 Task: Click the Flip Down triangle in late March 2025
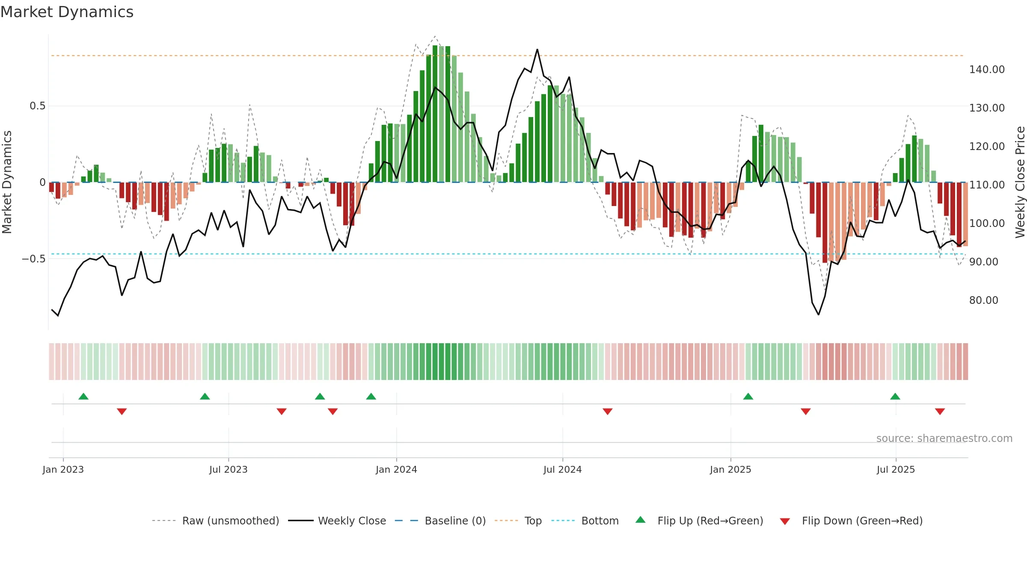pyautogui.click(x=806, y=412)
